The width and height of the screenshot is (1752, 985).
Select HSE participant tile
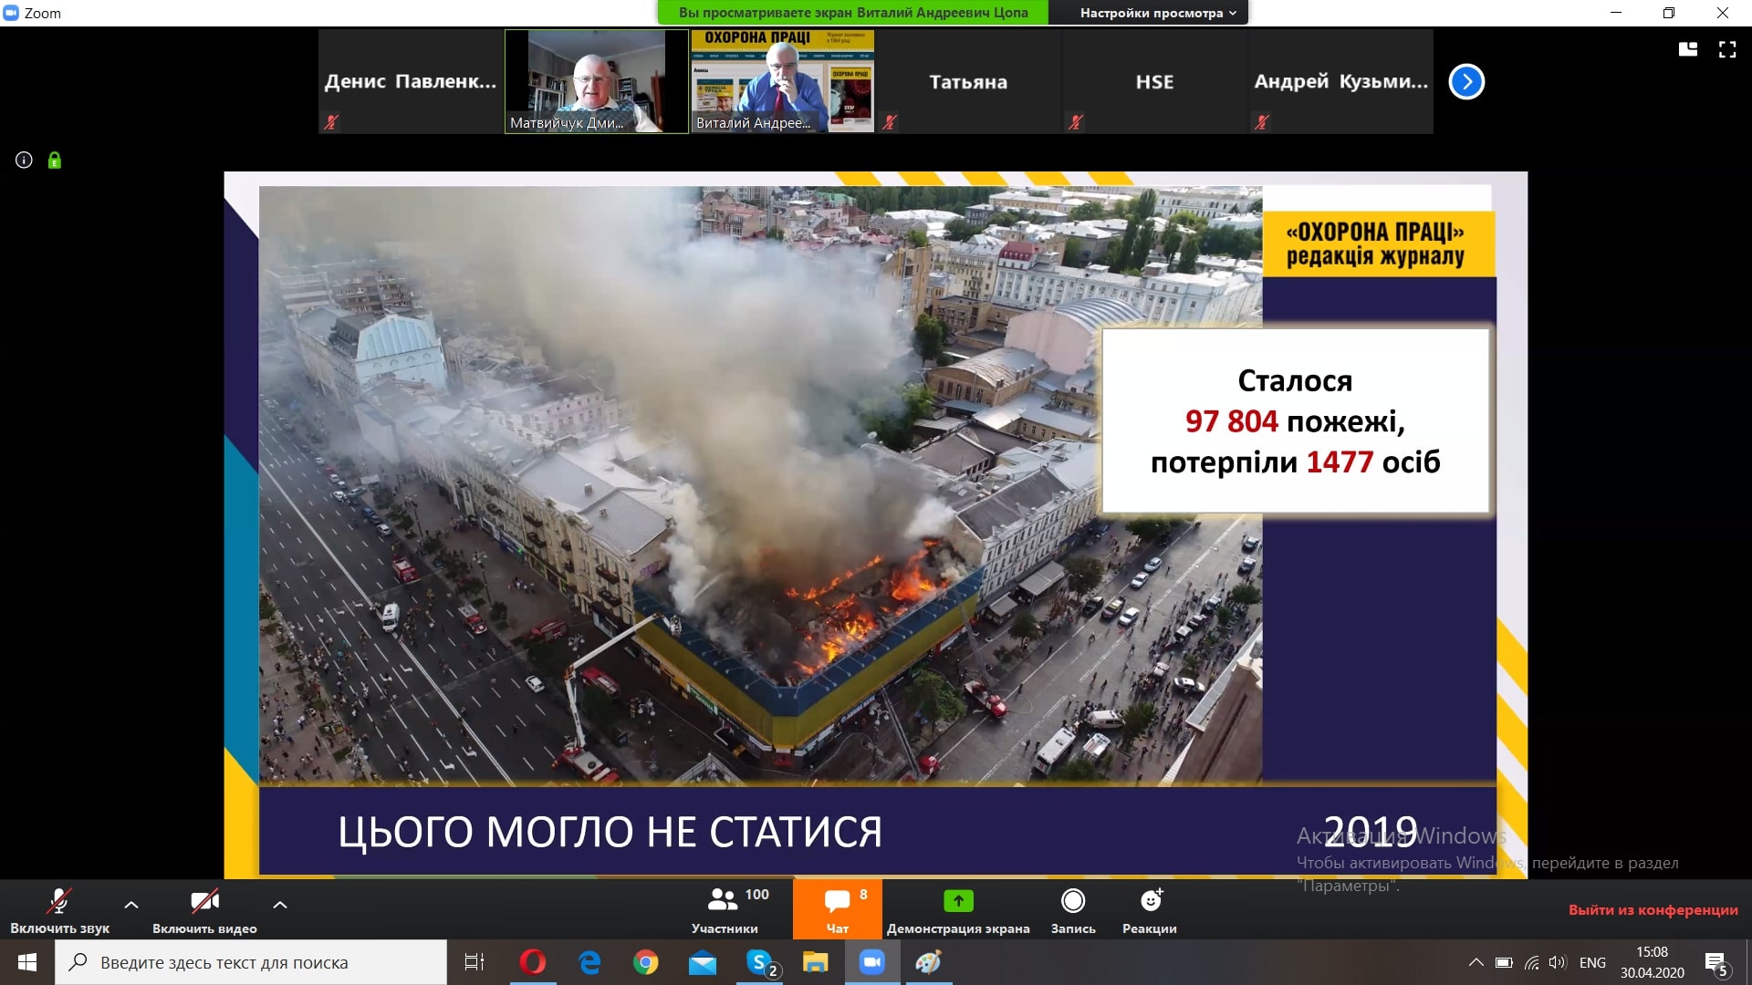click(x=1154, y=82)
